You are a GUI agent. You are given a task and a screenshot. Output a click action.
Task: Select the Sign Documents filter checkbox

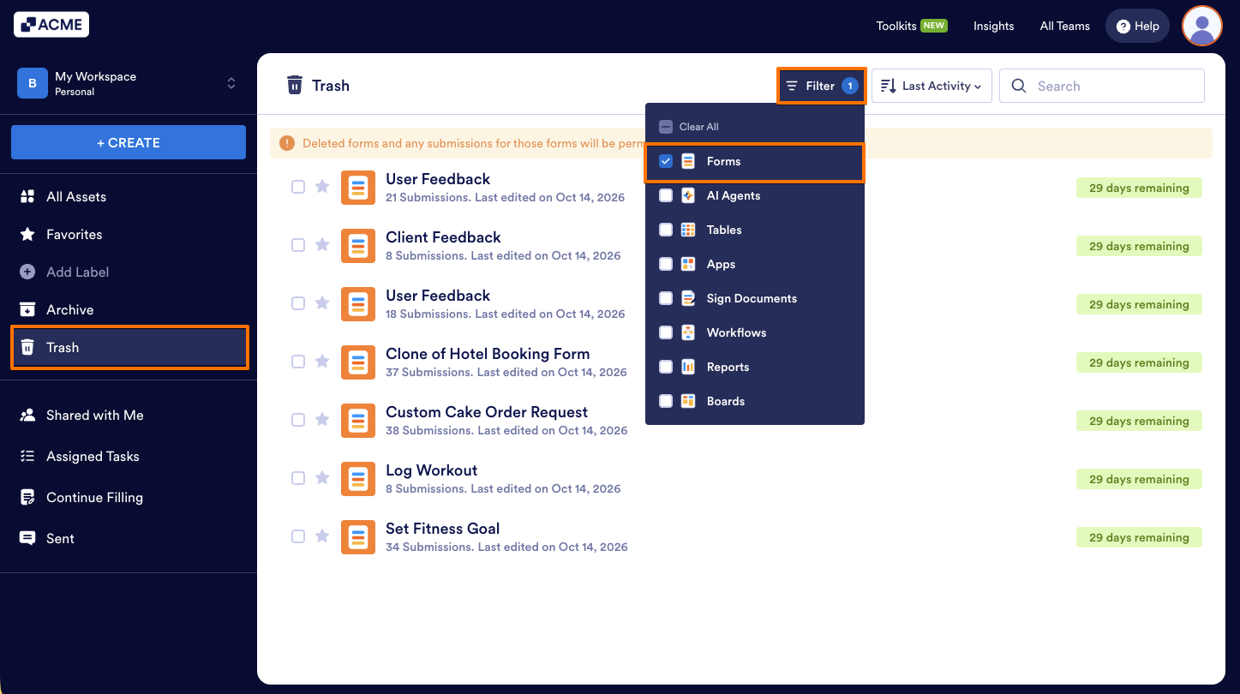coord(666,298)
